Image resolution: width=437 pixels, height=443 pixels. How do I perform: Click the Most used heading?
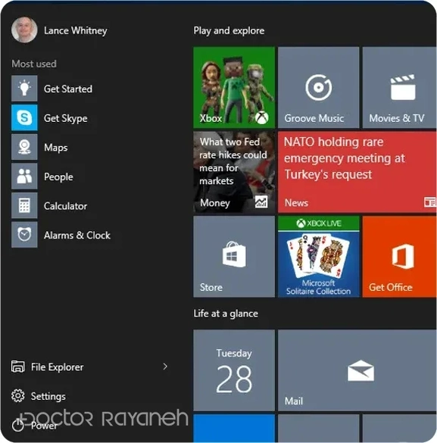coord(34,64)
